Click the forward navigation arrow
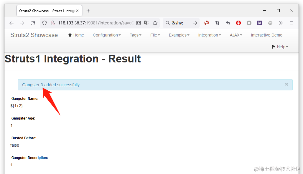The image size is (303, 174). (22, 23)
